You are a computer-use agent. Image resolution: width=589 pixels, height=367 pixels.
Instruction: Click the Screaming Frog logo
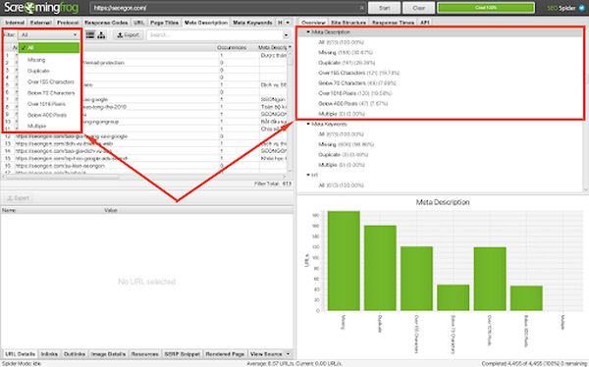tap(41, 8)
